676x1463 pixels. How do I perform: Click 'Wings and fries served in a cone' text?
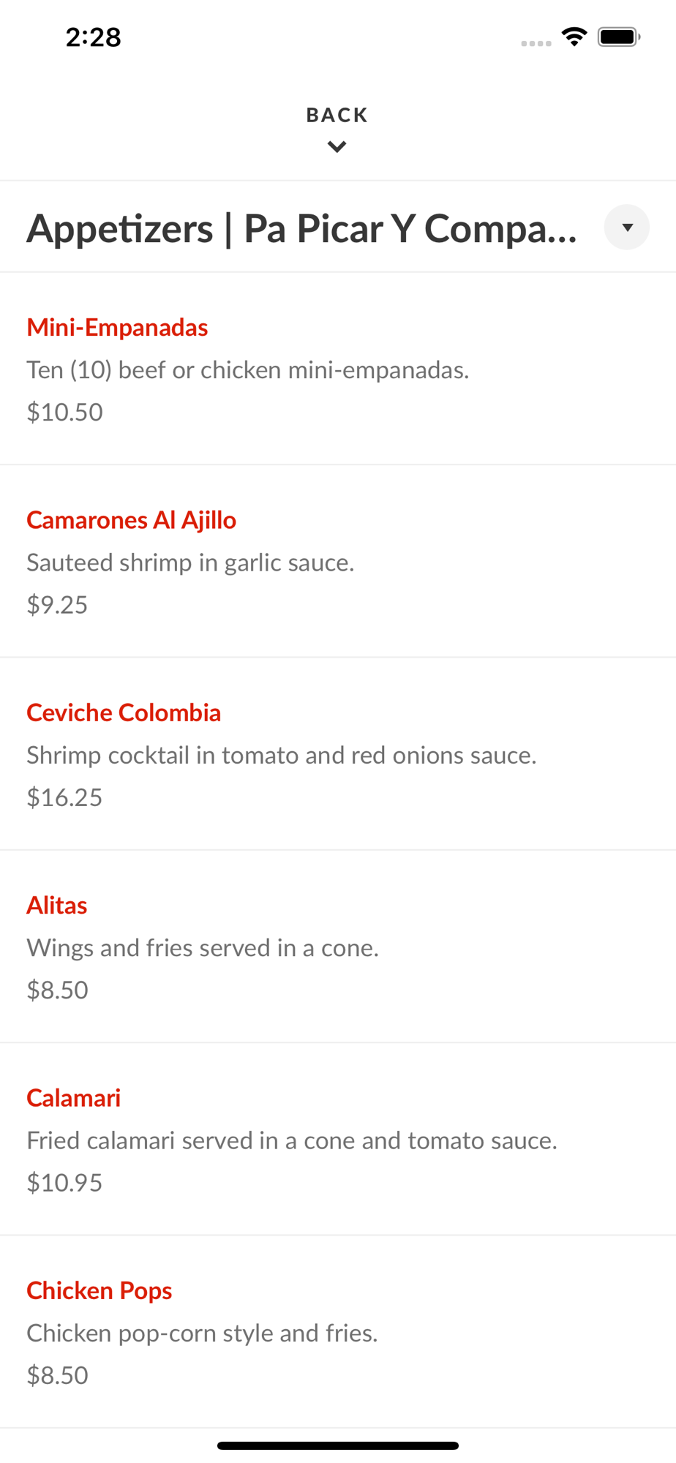203,948
